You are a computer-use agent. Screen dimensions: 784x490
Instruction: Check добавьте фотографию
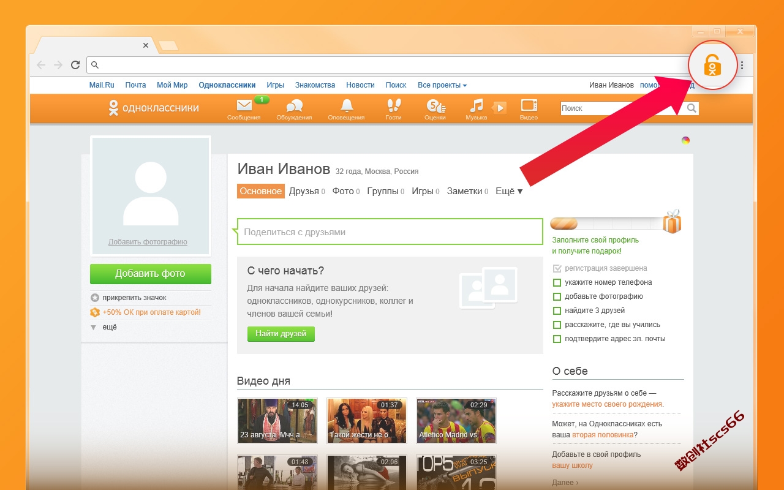[x=557, y=296]
